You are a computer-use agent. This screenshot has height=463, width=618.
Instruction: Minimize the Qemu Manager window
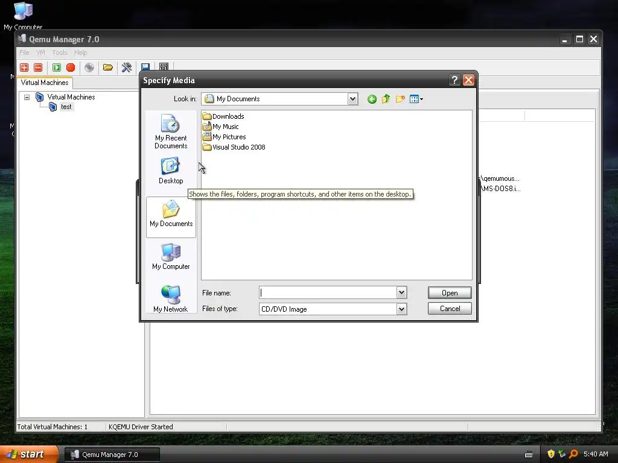tap(565, 39)
